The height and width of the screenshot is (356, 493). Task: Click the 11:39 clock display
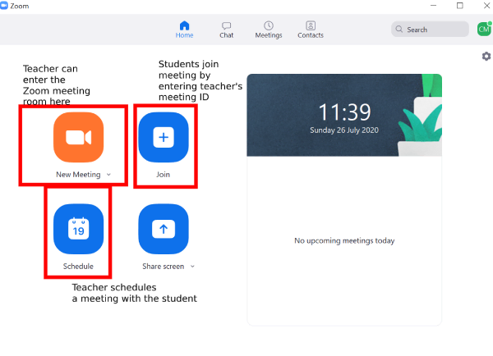[344, 112]
